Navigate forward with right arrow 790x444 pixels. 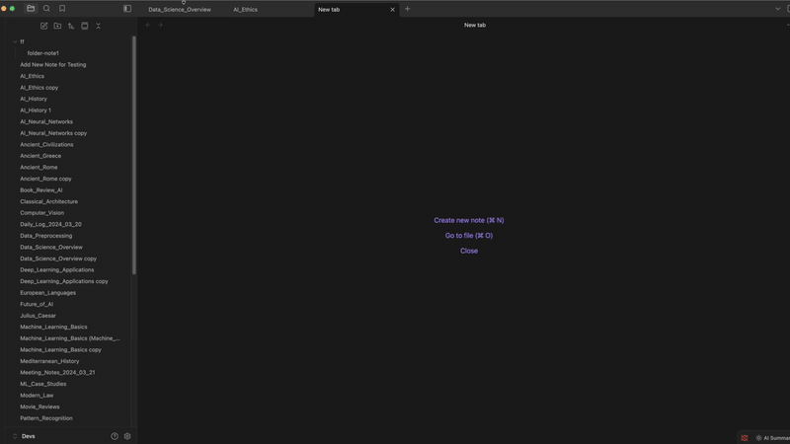pyautogui.click(x=160, y=25)
